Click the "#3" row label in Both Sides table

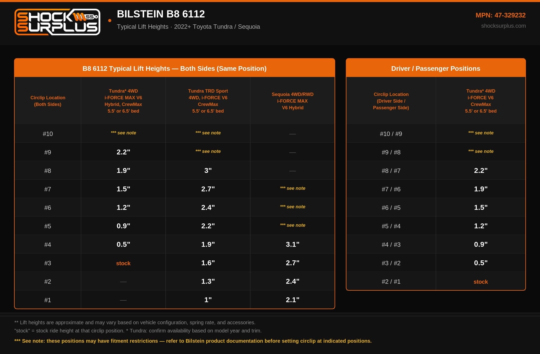tap(48, 263)
